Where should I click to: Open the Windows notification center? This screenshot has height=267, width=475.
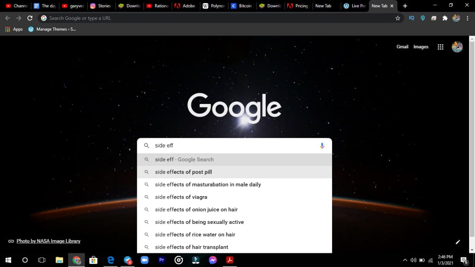[464, 260]
